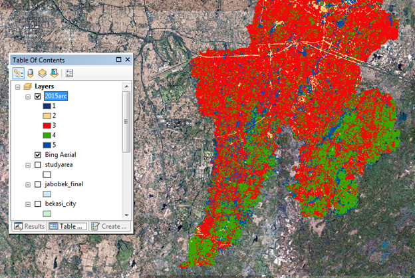Pin the Table Of Contents panel
The image size is (415, 278).
point(117,61)
